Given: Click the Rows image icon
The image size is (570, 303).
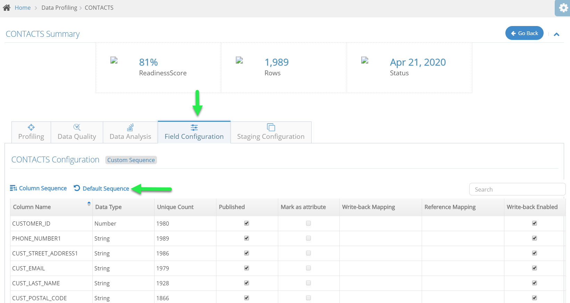Looking at the screenshot, I should pyautogui.click(x=239, y=60).
